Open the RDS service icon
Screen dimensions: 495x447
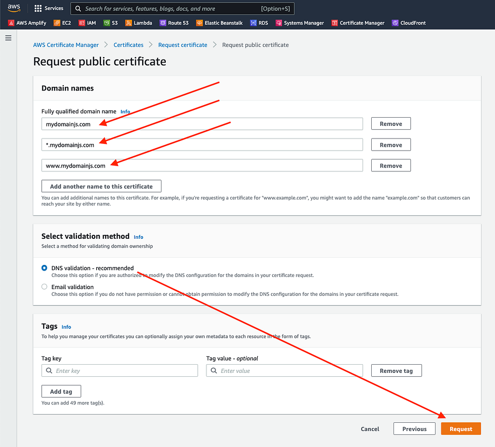[252, 22]
